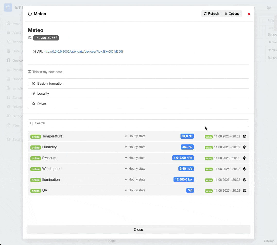Close the Meteo dialog with red X
Screen dimensions: 277x245
(x=249, y=14)
